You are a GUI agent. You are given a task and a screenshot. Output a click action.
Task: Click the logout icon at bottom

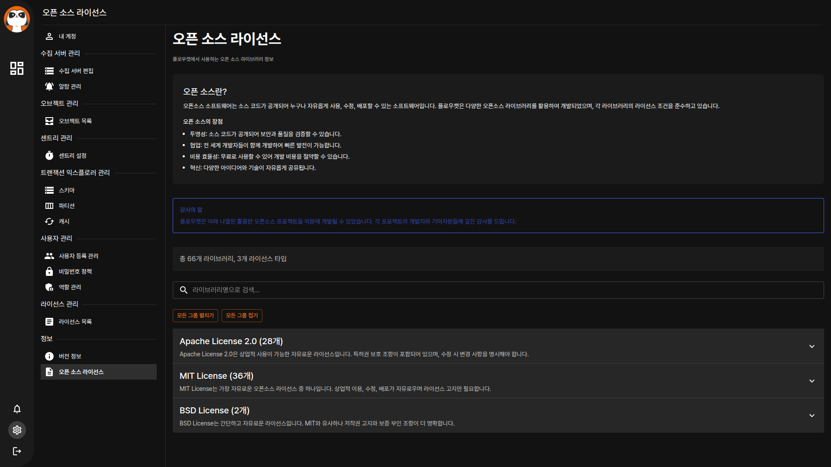click(17, 451)
